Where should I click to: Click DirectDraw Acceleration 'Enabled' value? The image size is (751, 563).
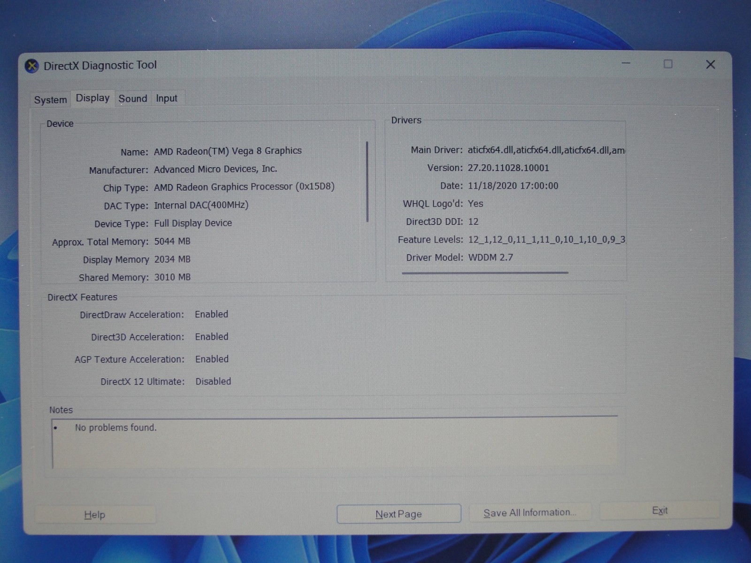pos(211,314)
